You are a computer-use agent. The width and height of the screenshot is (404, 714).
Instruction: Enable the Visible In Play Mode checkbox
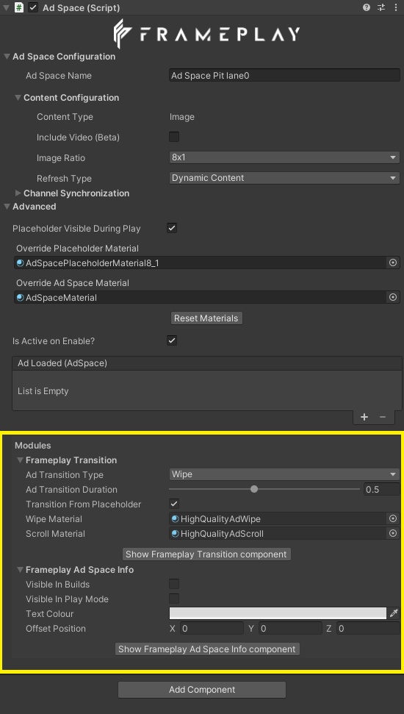click(x=174, y=599)
